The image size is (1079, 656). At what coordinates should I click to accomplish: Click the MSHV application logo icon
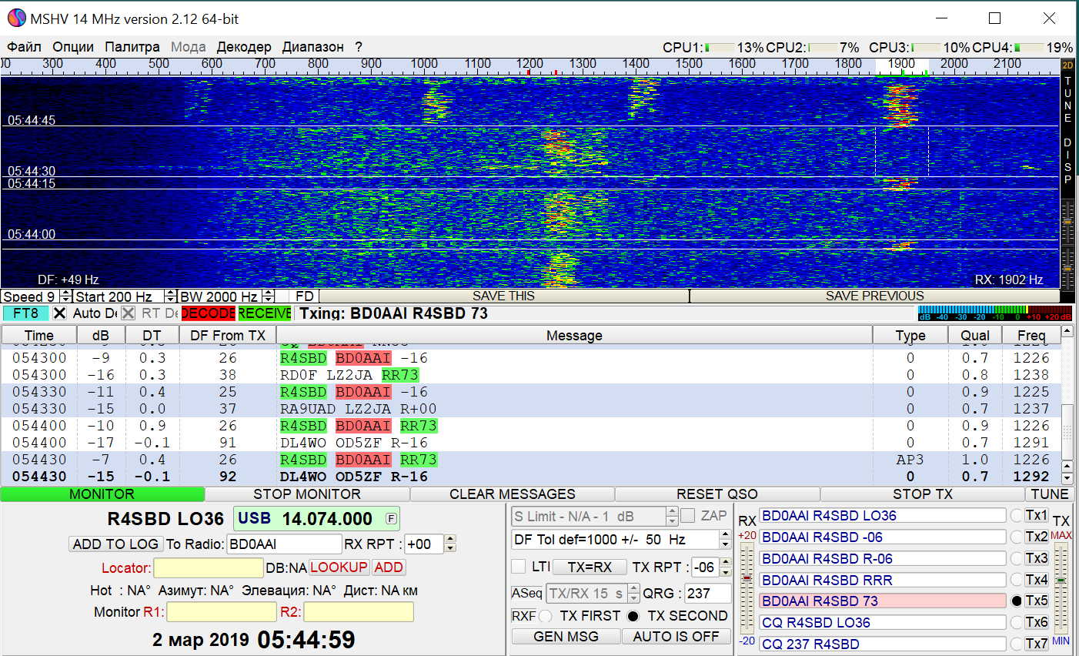pyautogui.click(x=16, y=18)
